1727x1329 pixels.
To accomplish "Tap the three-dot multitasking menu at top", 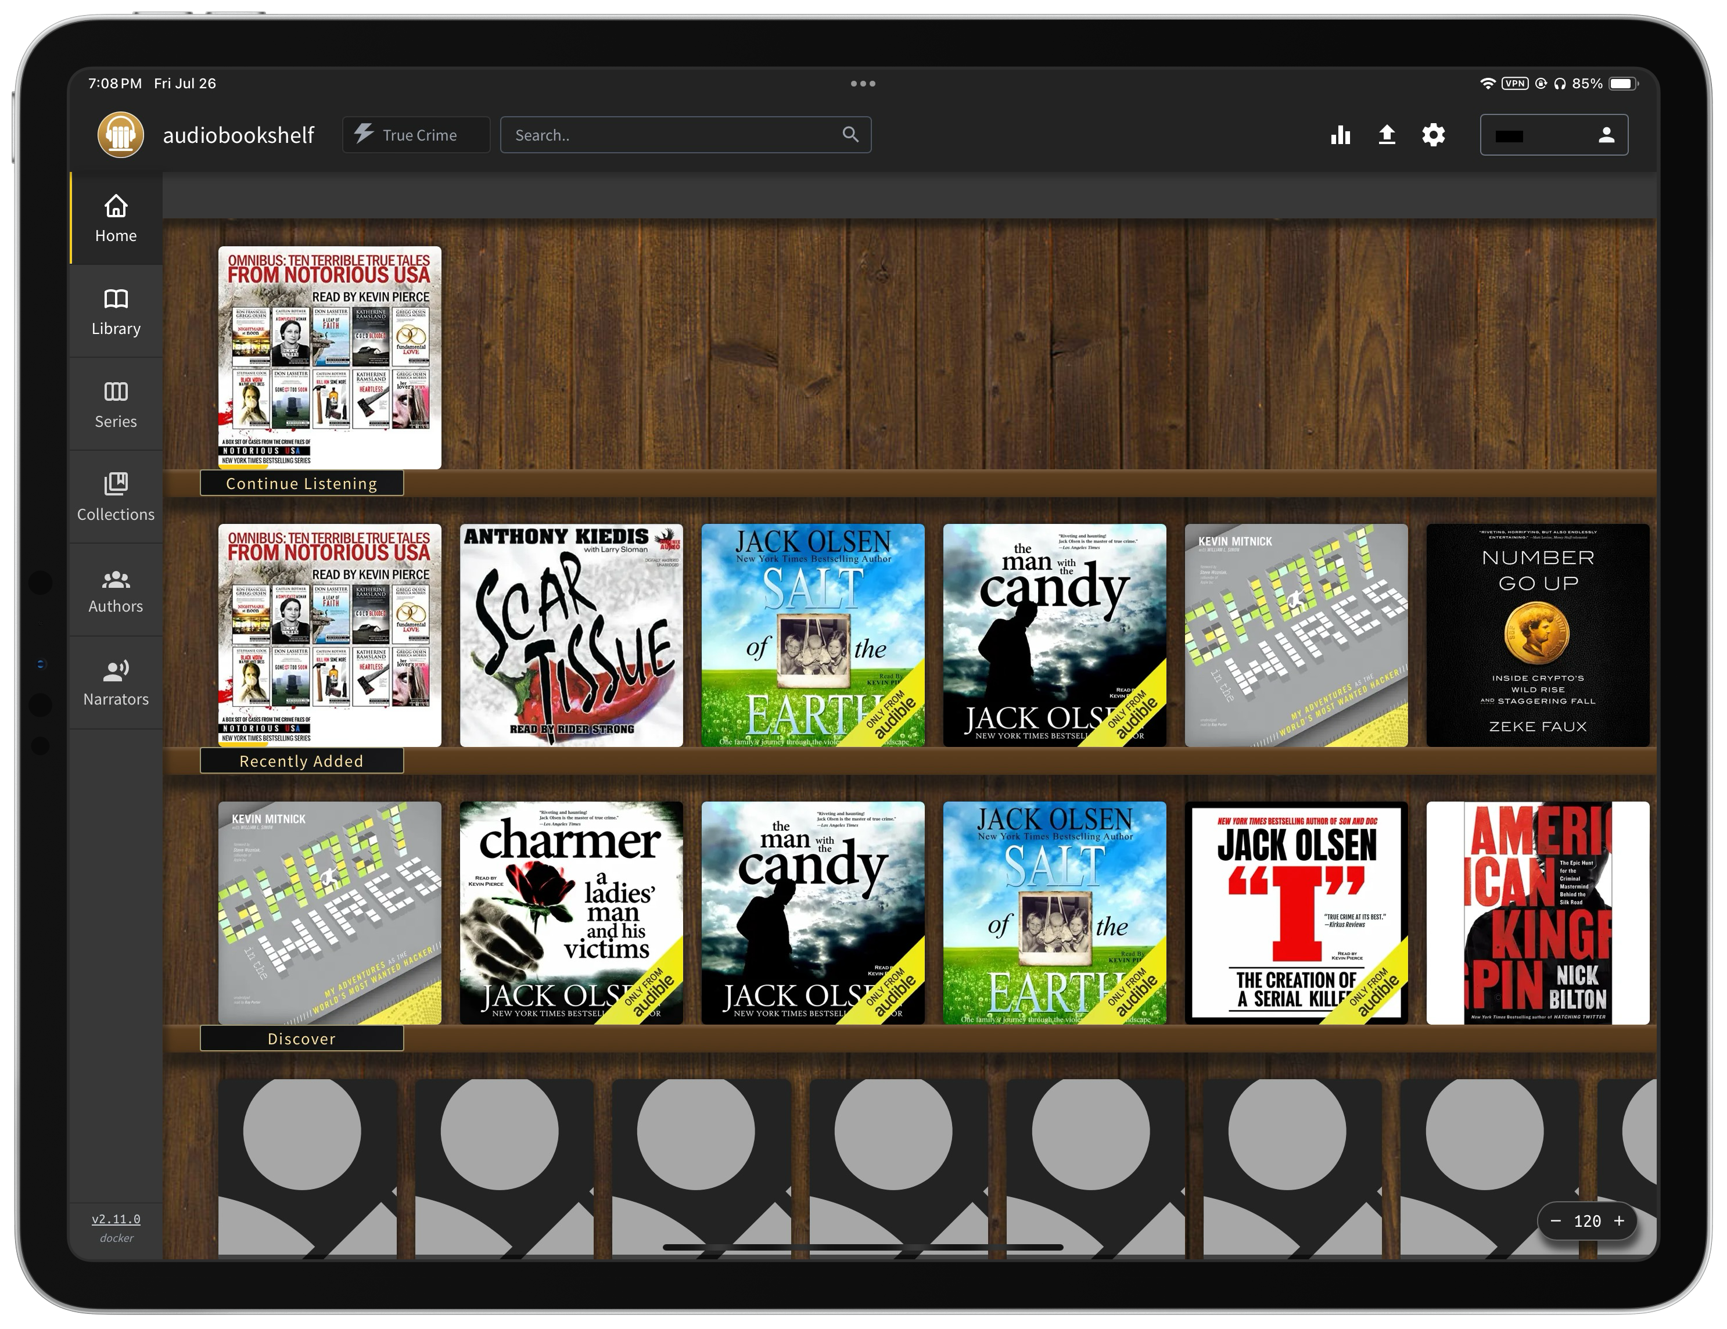I will click(x=863, y=83).
